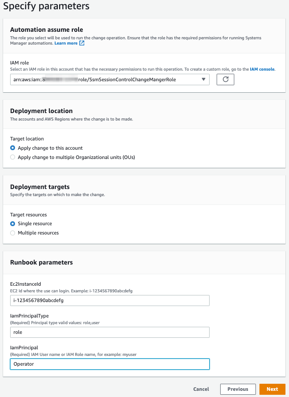Select Apply change to this account

point(13,148)
